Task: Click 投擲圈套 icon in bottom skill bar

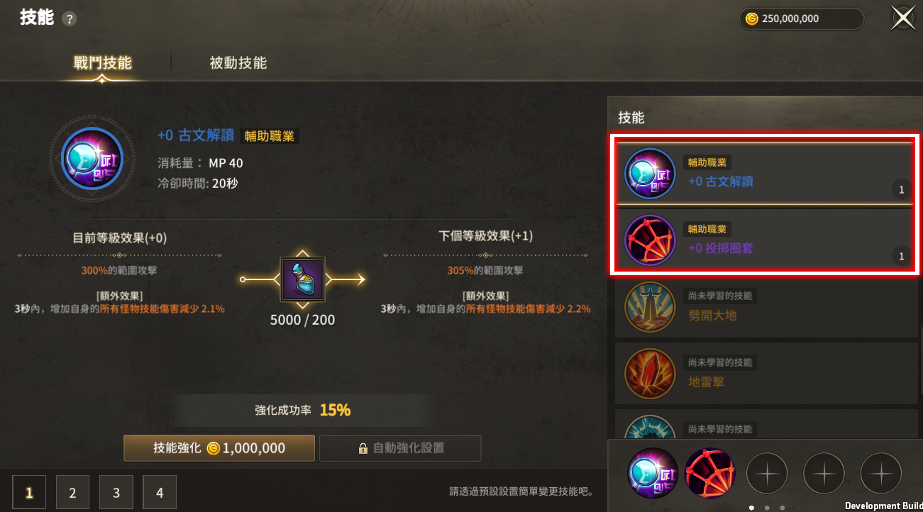Action: (x=710, y=474)
